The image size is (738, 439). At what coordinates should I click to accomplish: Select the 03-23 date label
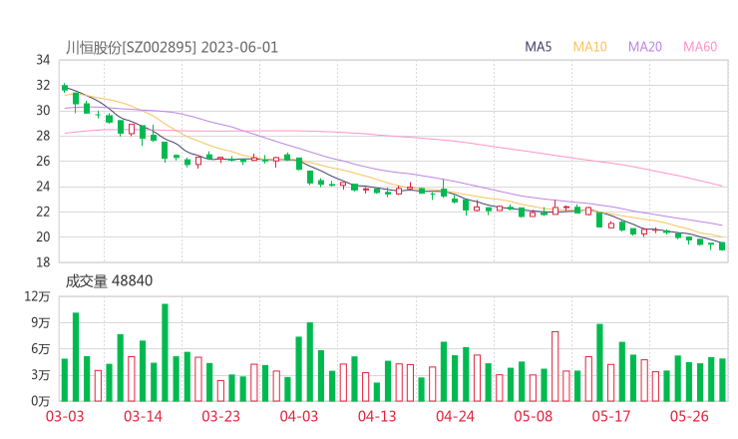click(x=220, y=416)
